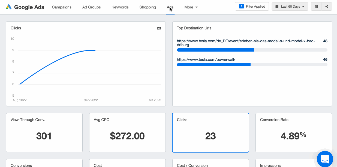Image resolution: width=337 pixels, height=167 pixels.
Task: Select the View-Through Conv. card
Action: pos(44,133)
